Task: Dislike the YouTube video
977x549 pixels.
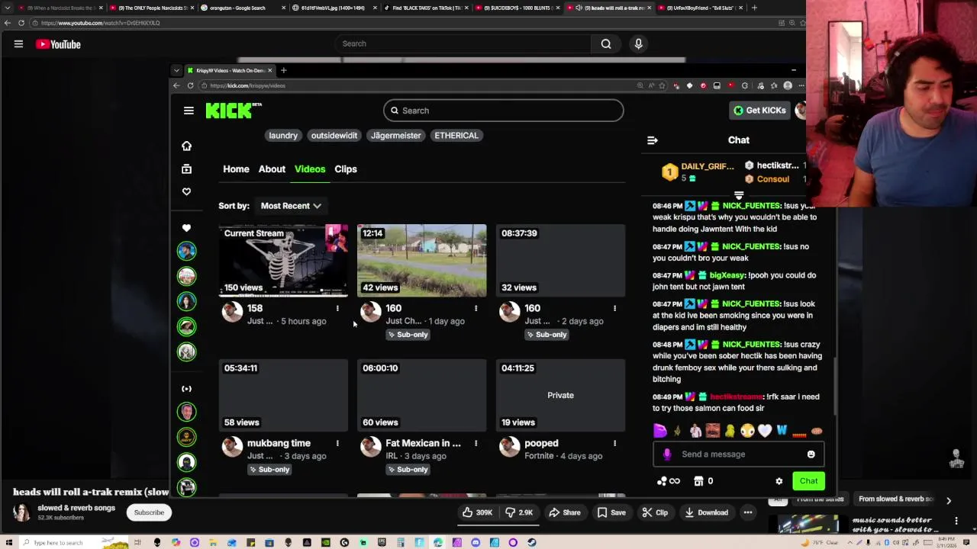Action: (521, 512)
